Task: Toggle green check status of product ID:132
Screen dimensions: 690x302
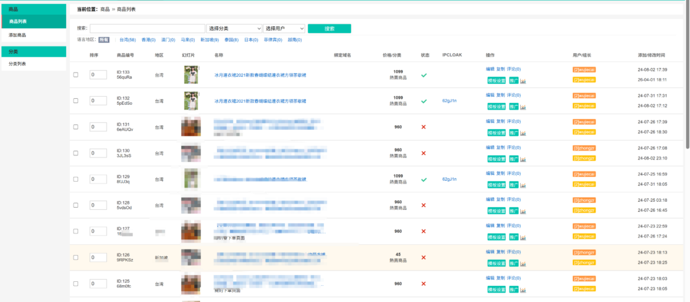Action: (424, 101)
